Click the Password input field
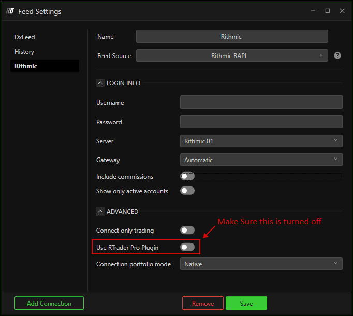The height and width of the screenshot is (316, 353). click(261, 122)
